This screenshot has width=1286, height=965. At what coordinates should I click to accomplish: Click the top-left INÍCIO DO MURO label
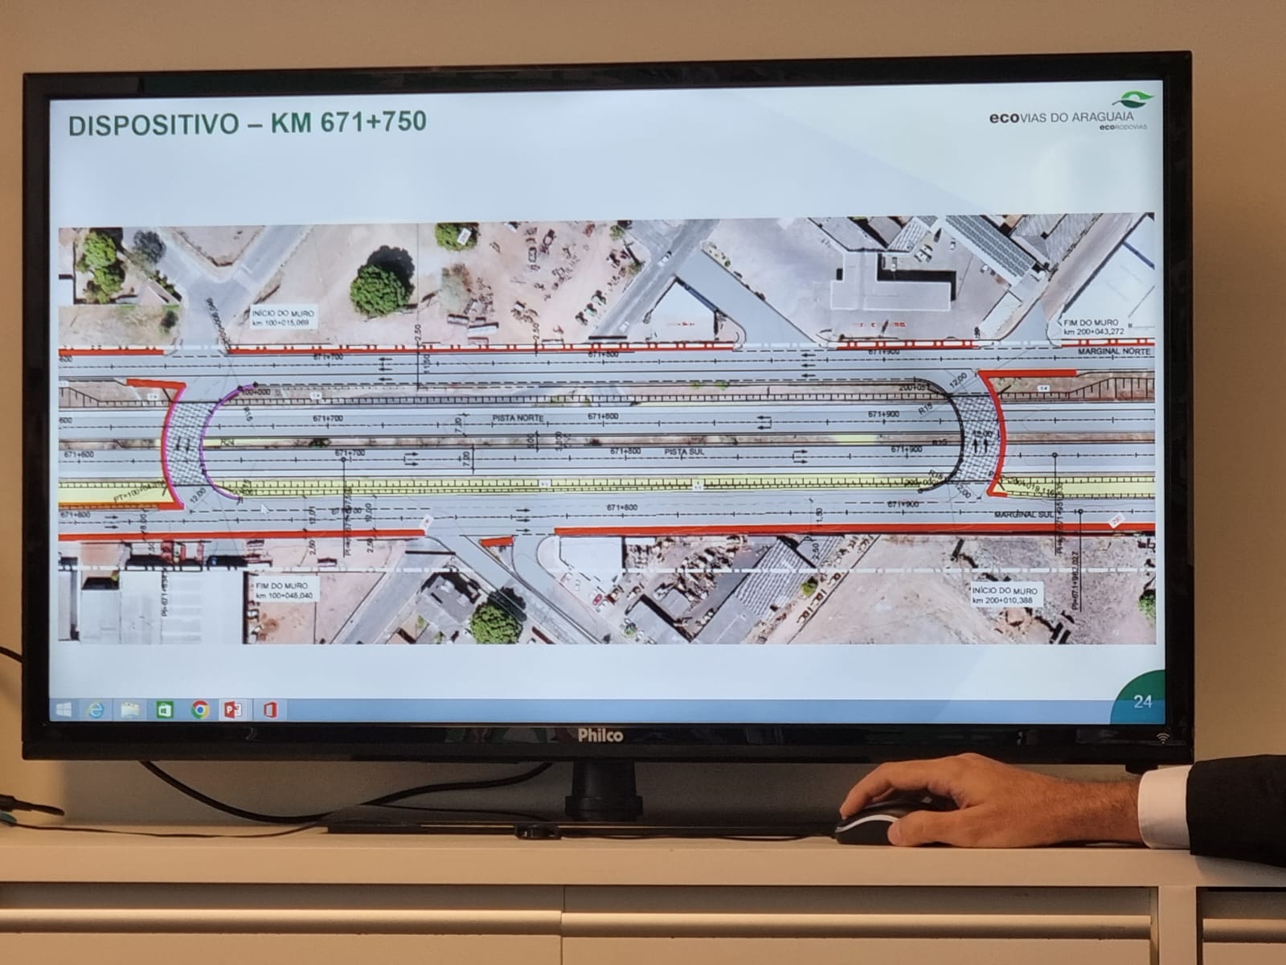[283, 318]
